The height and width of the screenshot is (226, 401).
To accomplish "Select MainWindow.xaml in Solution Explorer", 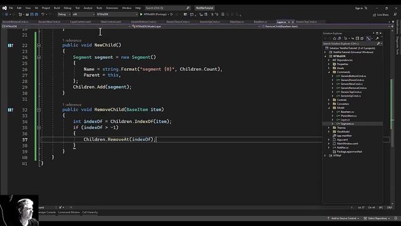I will (x=348, y=144).
